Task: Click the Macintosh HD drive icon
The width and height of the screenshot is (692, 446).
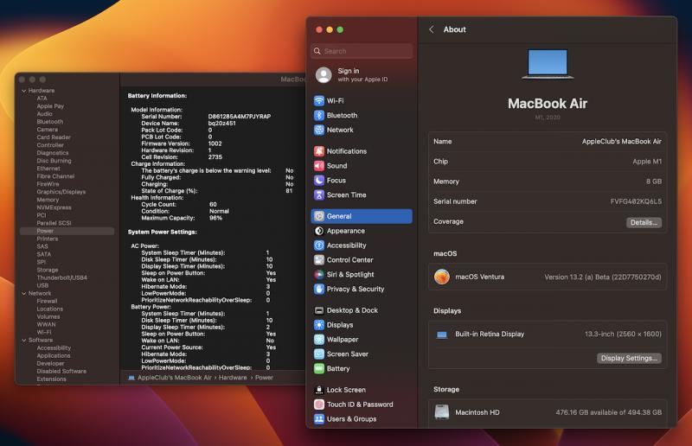Action: point(442,412)
